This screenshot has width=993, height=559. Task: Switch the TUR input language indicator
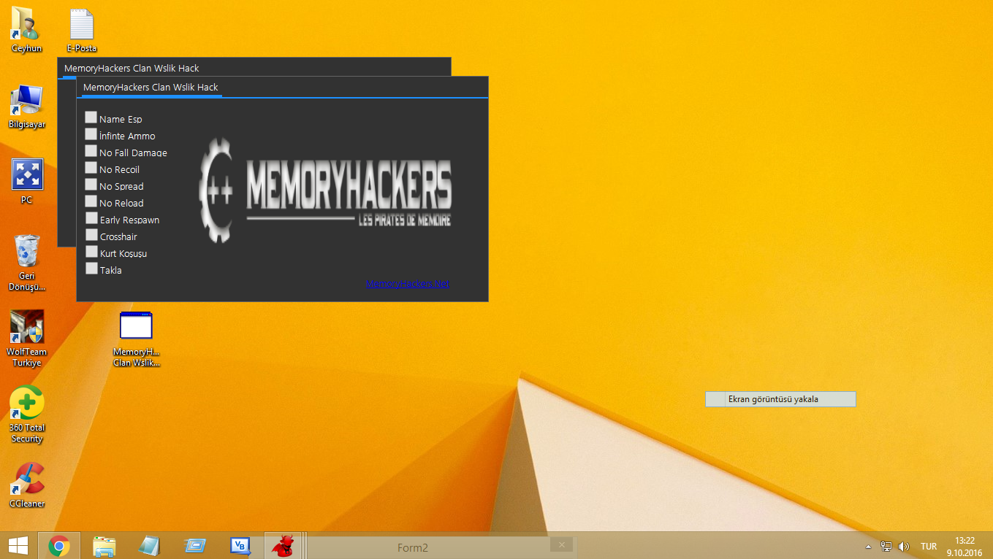pyautogui.click(x=929, y=547)
